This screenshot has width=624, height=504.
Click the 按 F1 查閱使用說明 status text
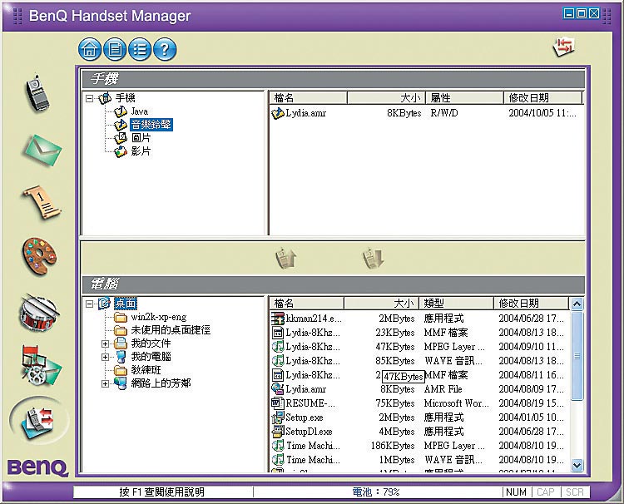coord(162,492)
